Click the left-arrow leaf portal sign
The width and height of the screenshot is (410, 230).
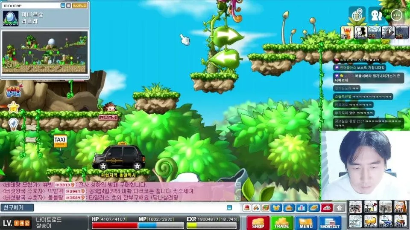[x=225, y=58]
